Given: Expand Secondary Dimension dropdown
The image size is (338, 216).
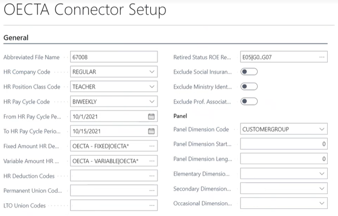Looking at the screenshot, I should pyautogui.click(x=322, y=188).
